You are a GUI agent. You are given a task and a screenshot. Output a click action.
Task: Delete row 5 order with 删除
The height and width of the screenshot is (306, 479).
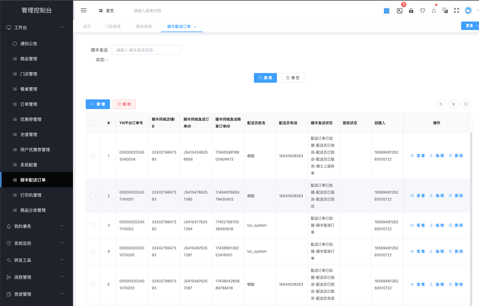(x=456, y=284)
